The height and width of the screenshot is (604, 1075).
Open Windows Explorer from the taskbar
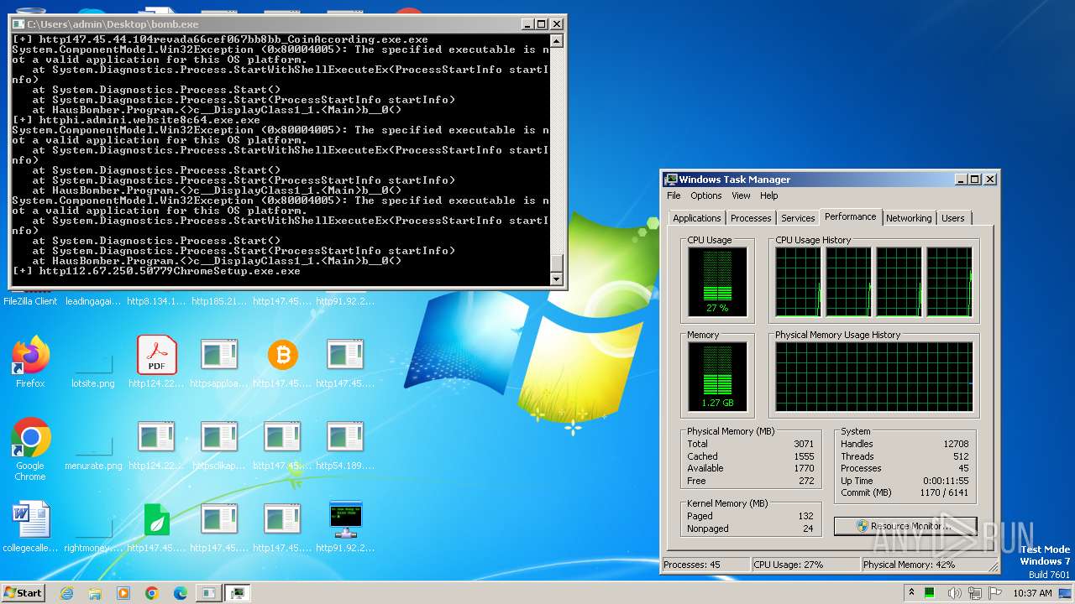[95, 593]
